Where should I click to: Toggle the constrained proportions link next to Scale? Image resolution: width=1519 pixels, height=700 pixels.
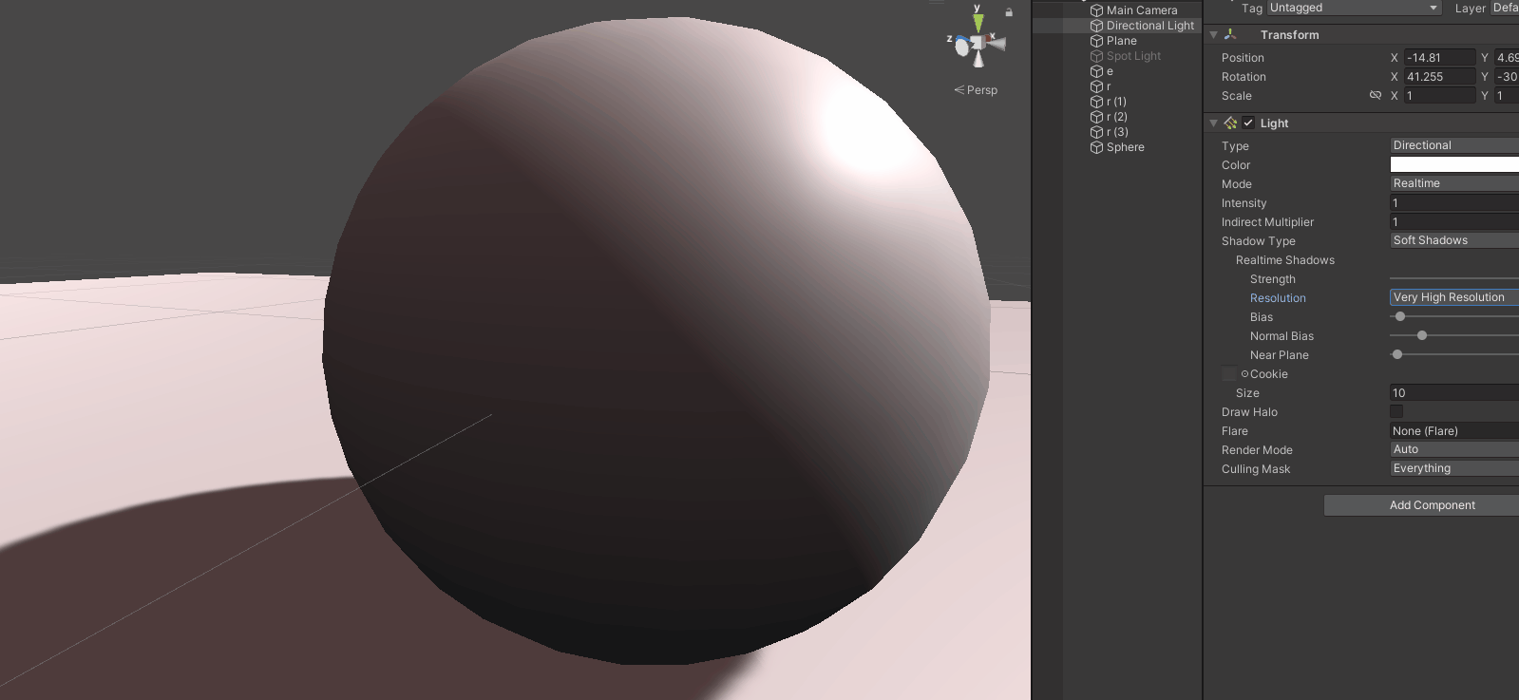(x=1375, y=95)
